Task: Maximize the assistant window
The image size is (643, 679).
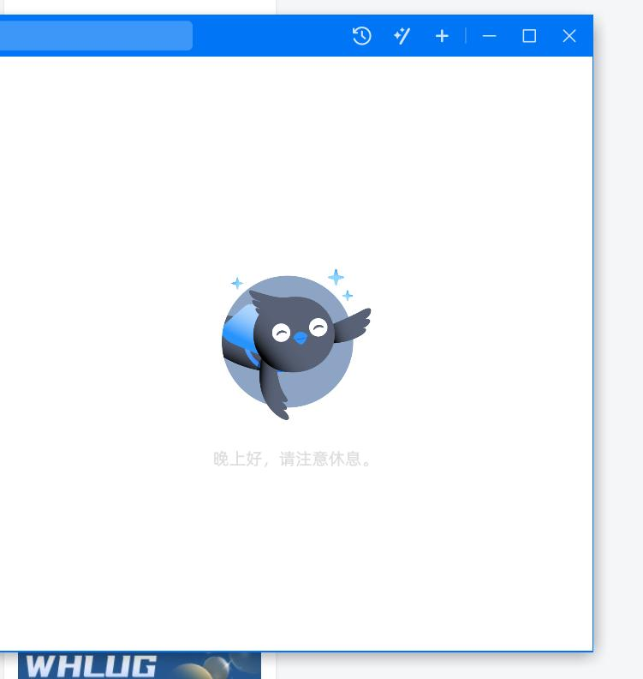Action: click(x=529, y=36)
